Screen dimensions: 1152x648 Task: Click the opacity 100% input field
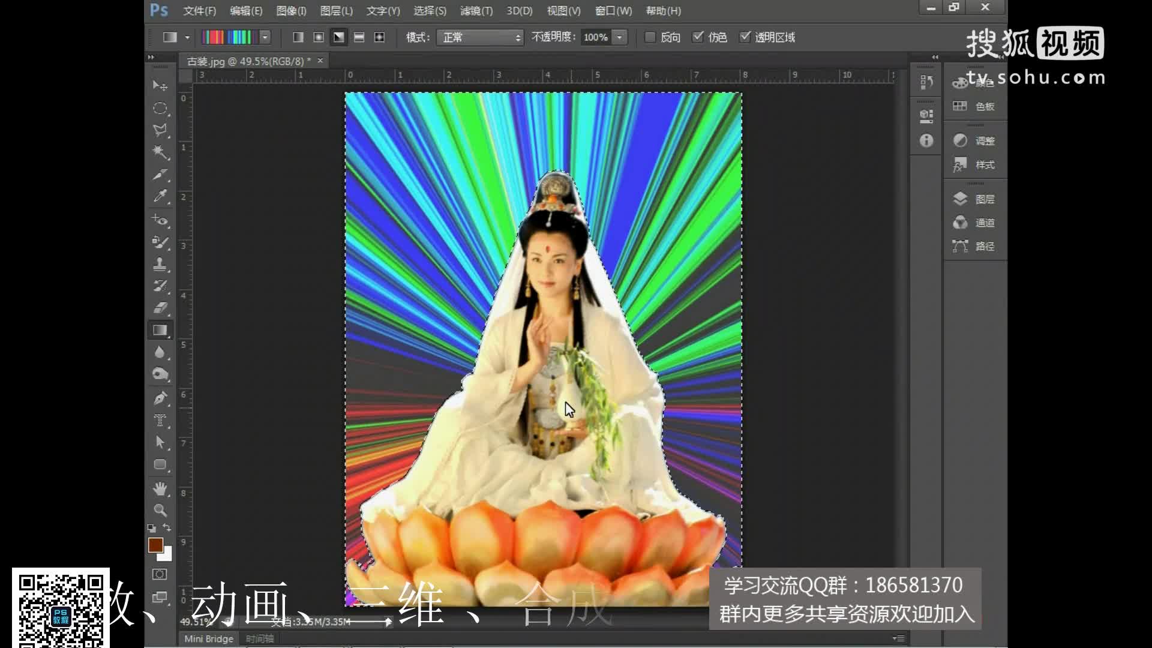click(596, 37)
